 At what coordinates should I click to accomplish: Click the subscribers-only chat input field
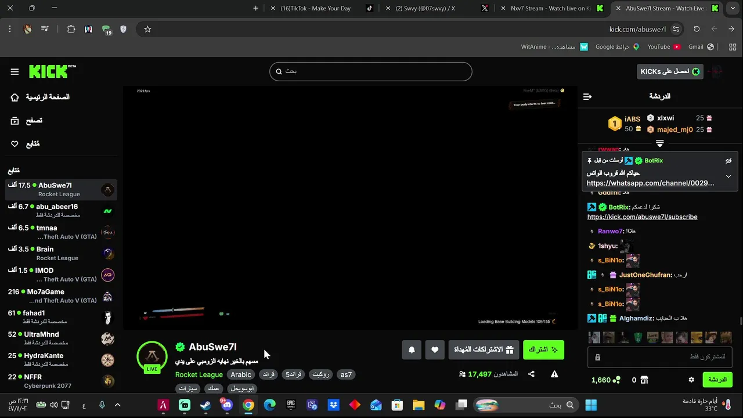660,356
